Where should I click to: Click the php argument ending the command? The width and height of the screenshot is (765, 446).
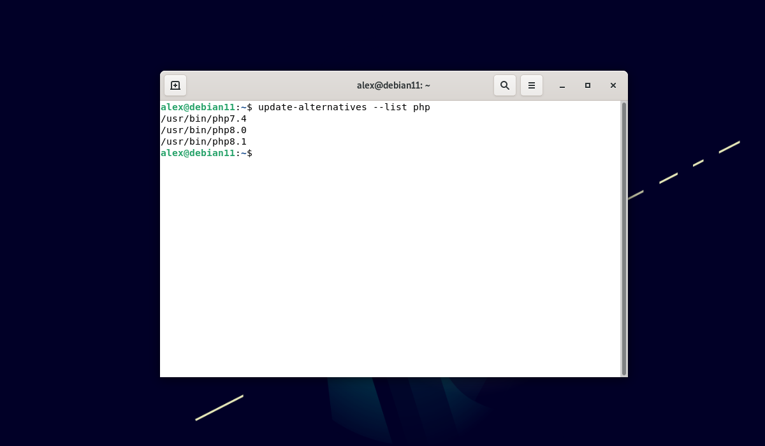pyautogui.click(x=421, y=107)
